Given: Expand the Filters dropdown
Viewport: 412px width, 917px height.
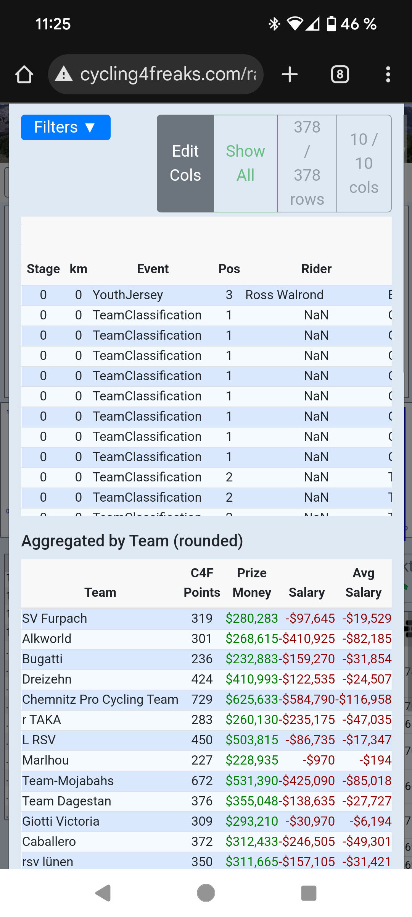Looking at the screenshot, I should click(66, 128).
